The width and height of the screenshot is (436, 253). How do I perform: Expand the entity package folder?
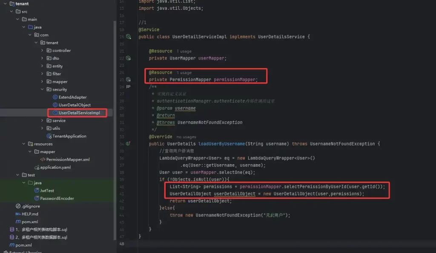[x=42, y=66]
